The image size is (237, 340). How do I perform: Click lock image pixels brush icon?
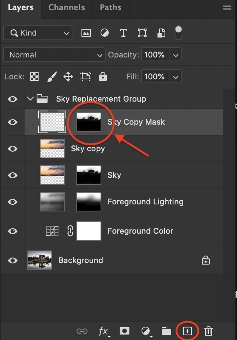(51, 77)
